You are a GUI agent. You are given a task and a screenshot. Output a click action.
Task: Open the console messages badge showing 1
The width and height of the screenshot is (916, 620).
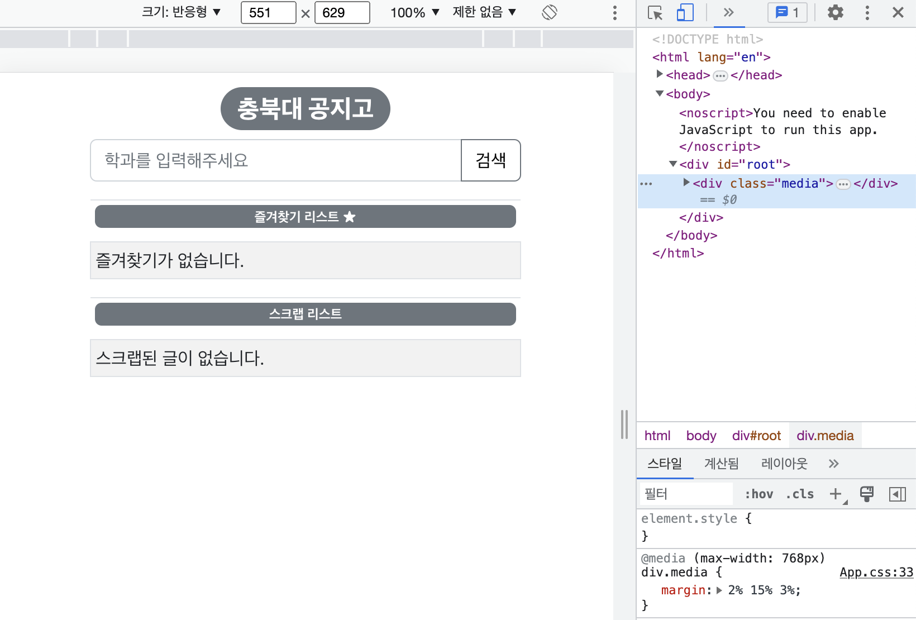pos(788,12)
